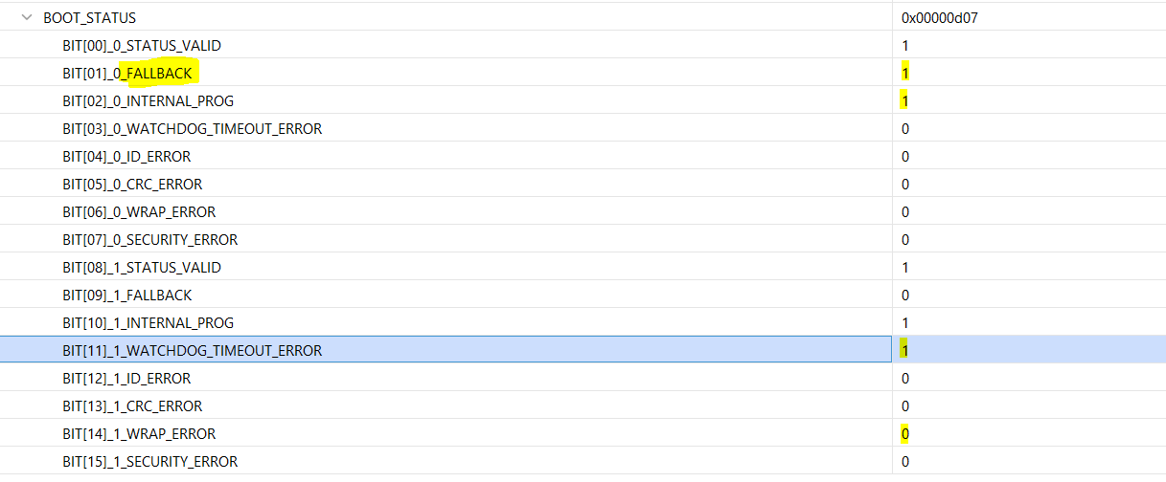Select the BOOT_STATUS register row
Image resolution: width=1166 pixels, height=482 pixels.
point(90,17)
